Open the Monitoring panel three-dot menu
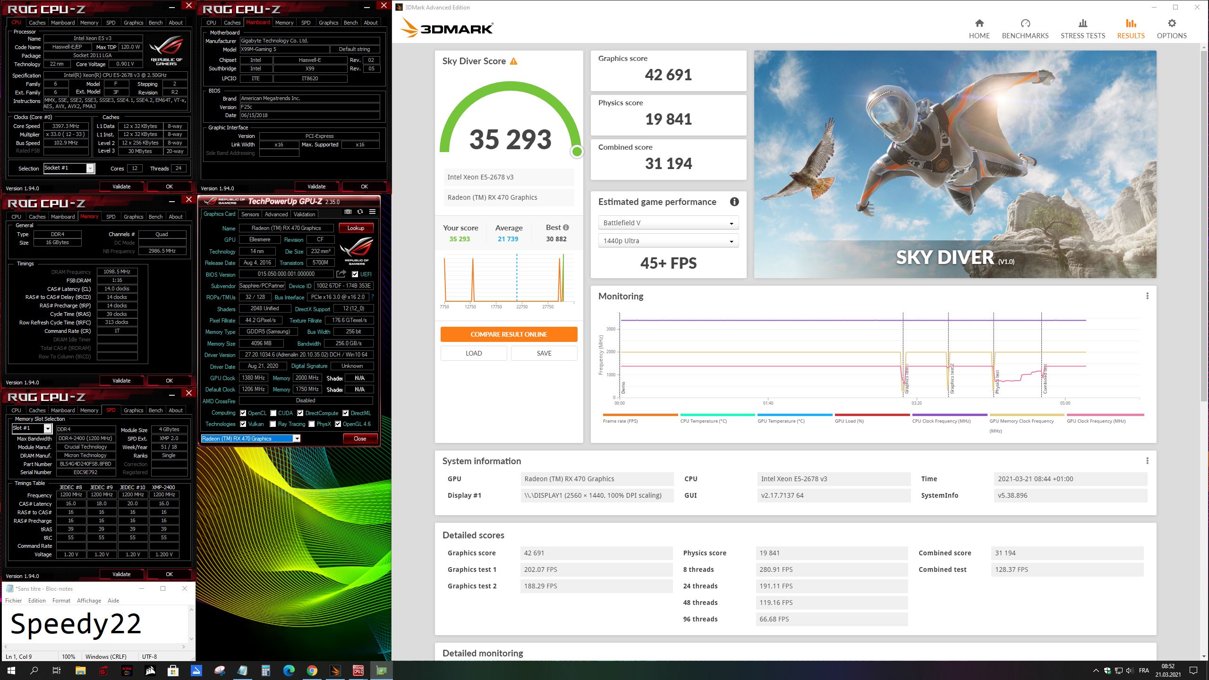 point(1147,296)
